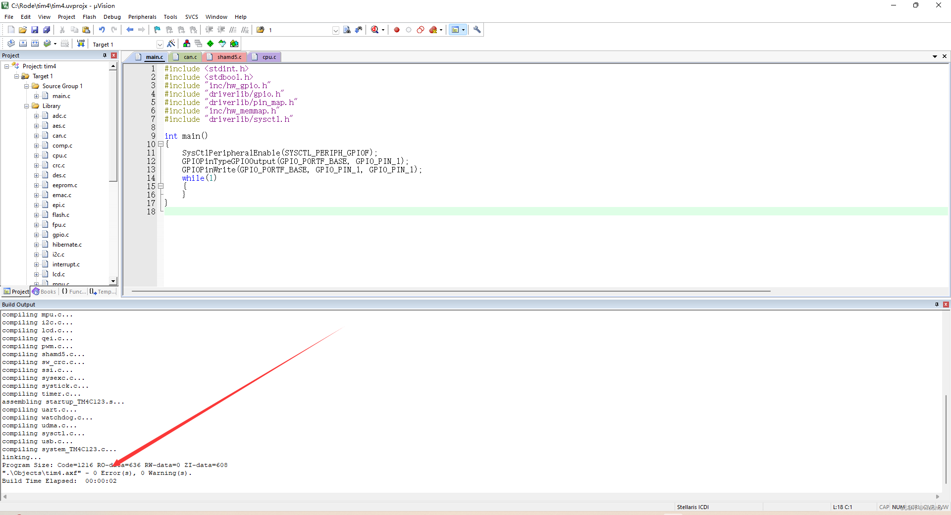Collapse the Library folder
Image resolution: width=951 pixels, height=515 pixels.
click(26, 105)
